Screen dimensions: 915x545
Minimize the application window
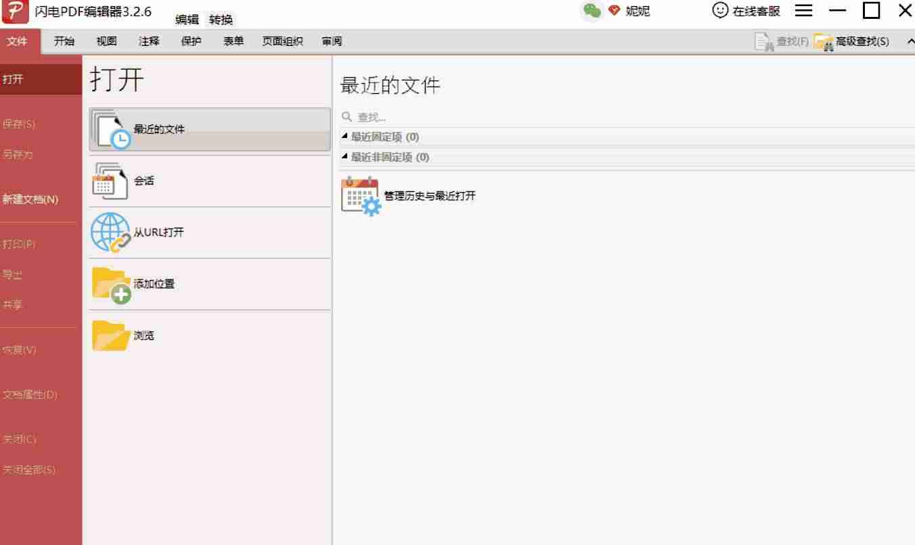[x=838, y=10]
